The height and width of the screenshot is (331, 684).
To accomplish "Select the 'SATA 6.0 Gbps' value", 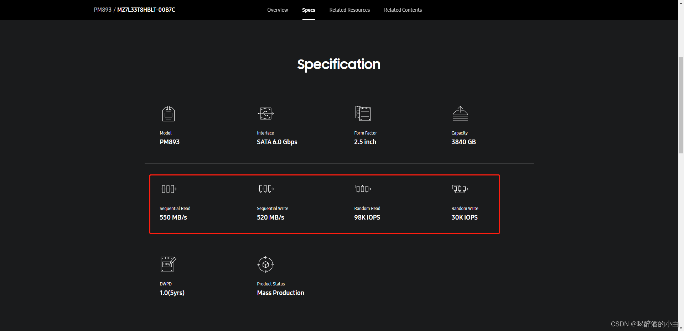I will (x=277, y=142).
